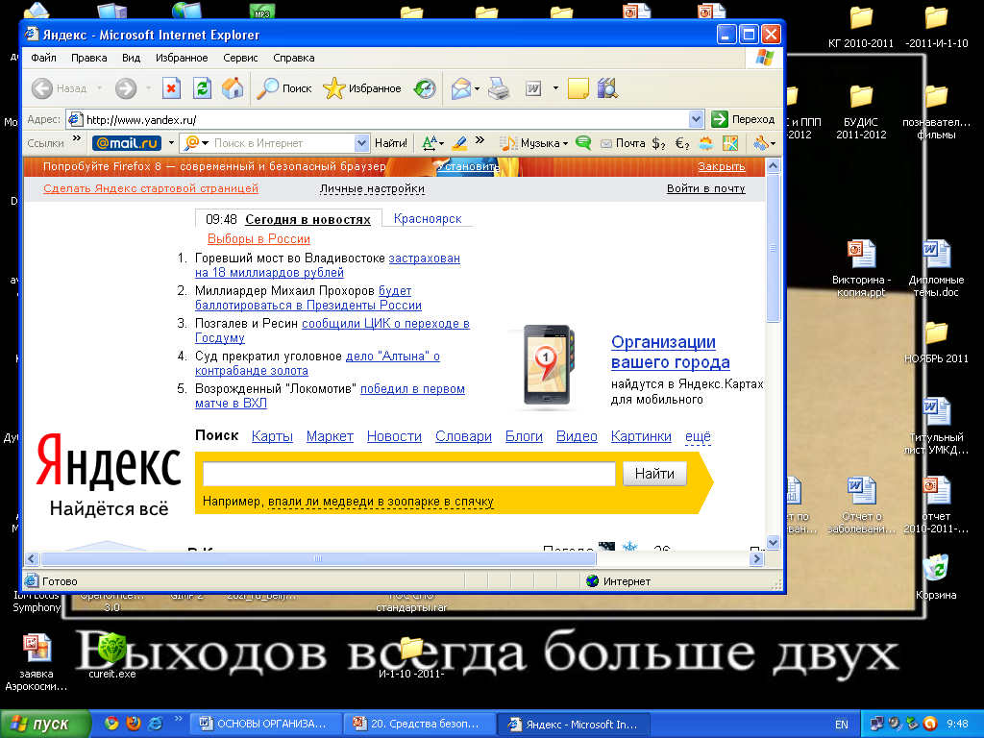Open the Поиск search pane in IE toolbar

point(284,88)
